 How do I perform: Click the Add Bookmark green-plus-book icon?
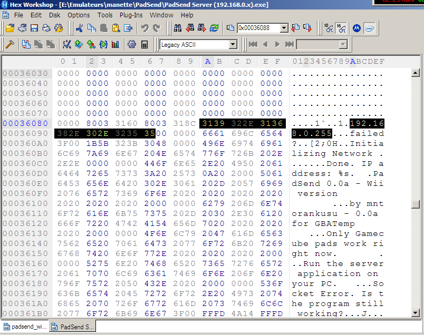pos(79,45)
